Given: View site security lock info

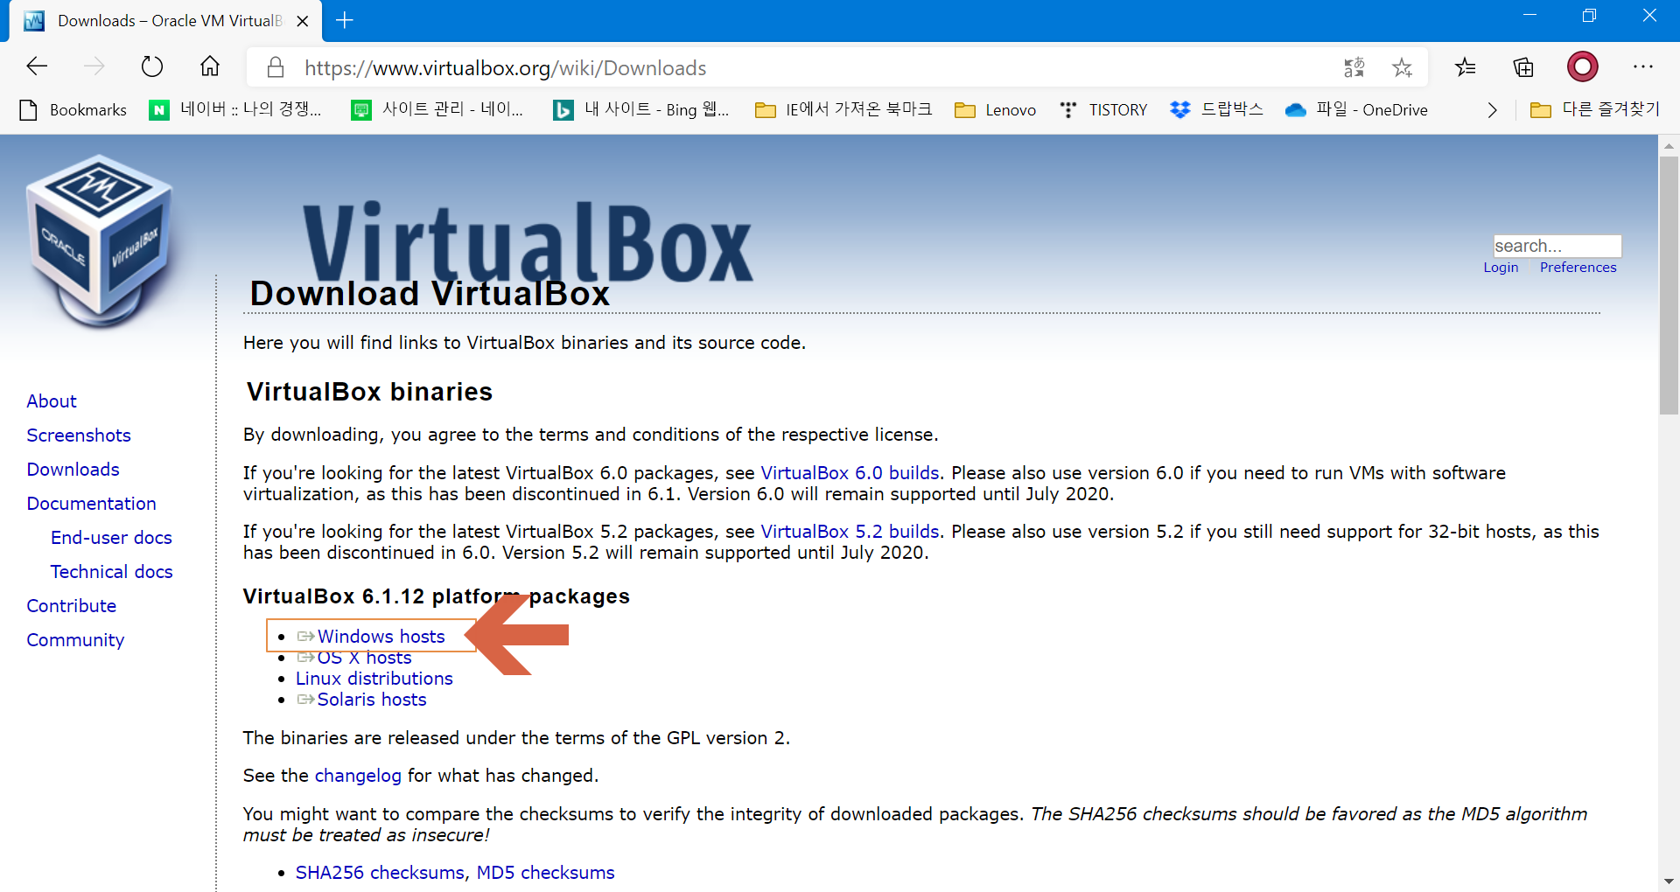Looking at the screenshot, I should [x=276, y=67].
